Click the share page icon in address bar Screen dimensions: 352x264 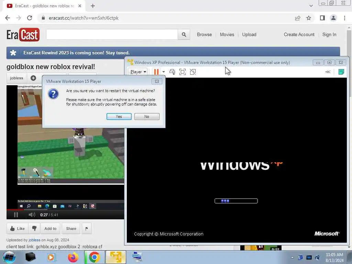298,18
